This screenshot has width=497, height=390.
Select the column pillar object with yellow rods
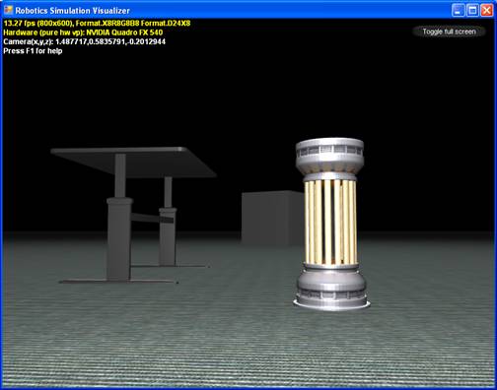(x=331, y=225)
